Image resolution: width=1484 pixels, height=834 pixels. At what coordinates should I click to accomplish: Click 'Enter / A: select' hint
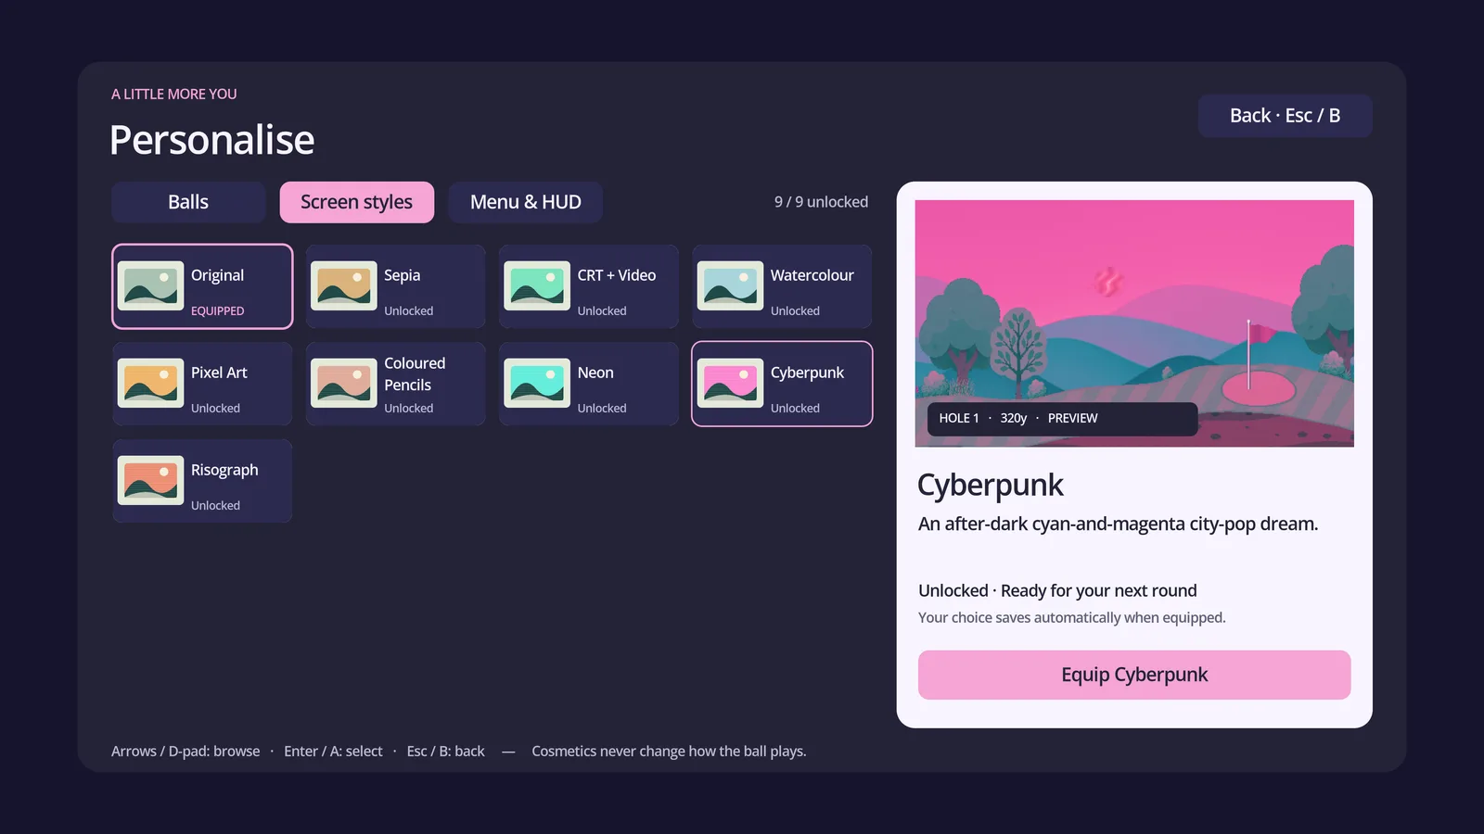coord(333,752)
